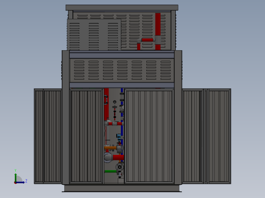Select the small louvered panel on upper left

tap(94, 35)
